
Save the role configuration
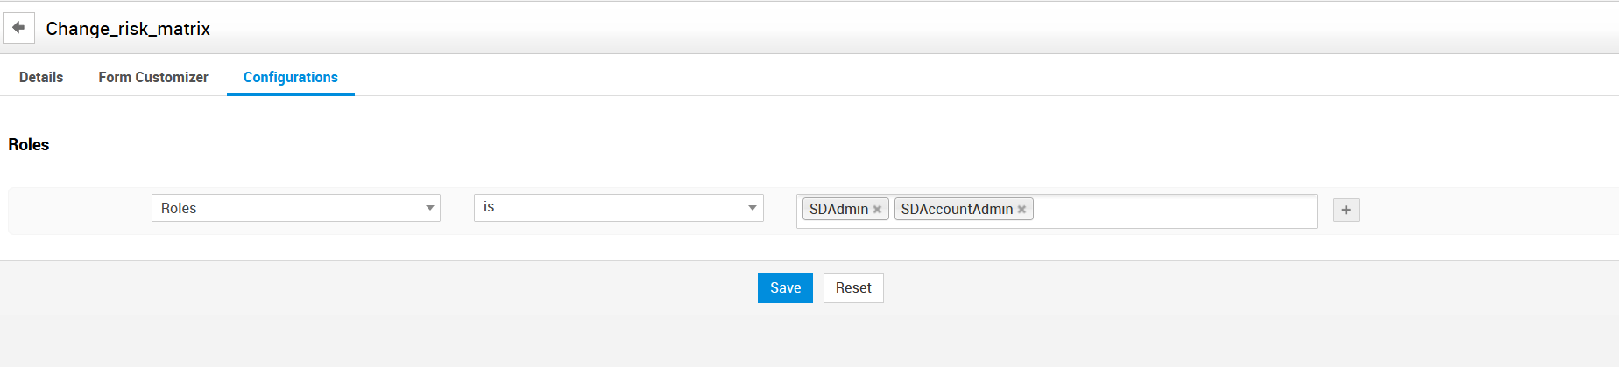[785, 287]
